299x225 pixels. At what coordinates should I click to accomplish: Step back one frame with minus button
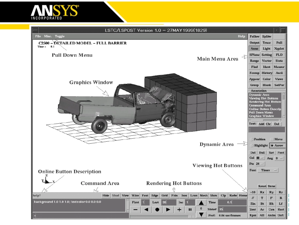pyautogui.click(x=135, y=210)
